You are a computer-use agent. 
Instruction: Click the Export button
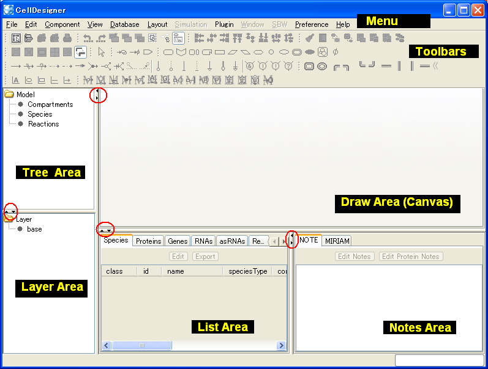click(205, 257)
